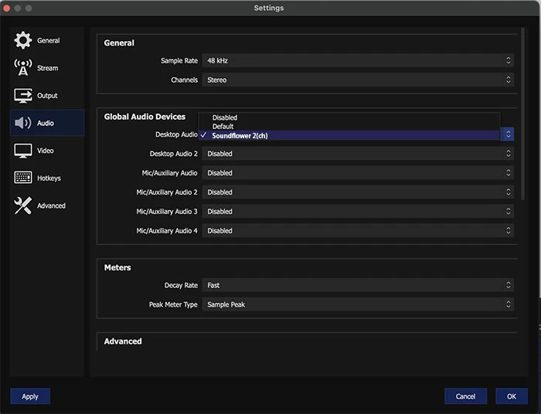Click the Audio speaker icon
Screen dimensions: 541x414
point(23,123)
